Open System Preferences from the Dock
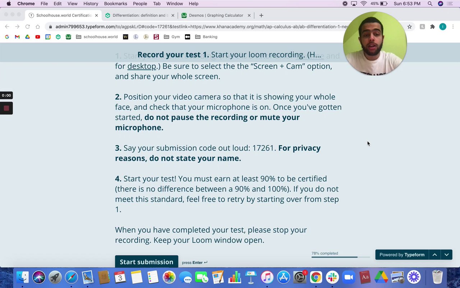Viewport: 460px width, 288px height. tap(300, 277)
